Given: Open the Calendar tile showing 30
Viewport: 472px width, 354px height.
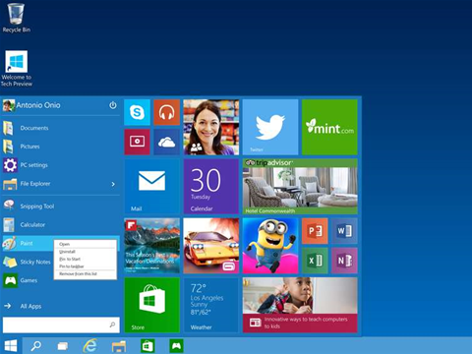Looking at the screenshot, I should (x=211, y=186).
